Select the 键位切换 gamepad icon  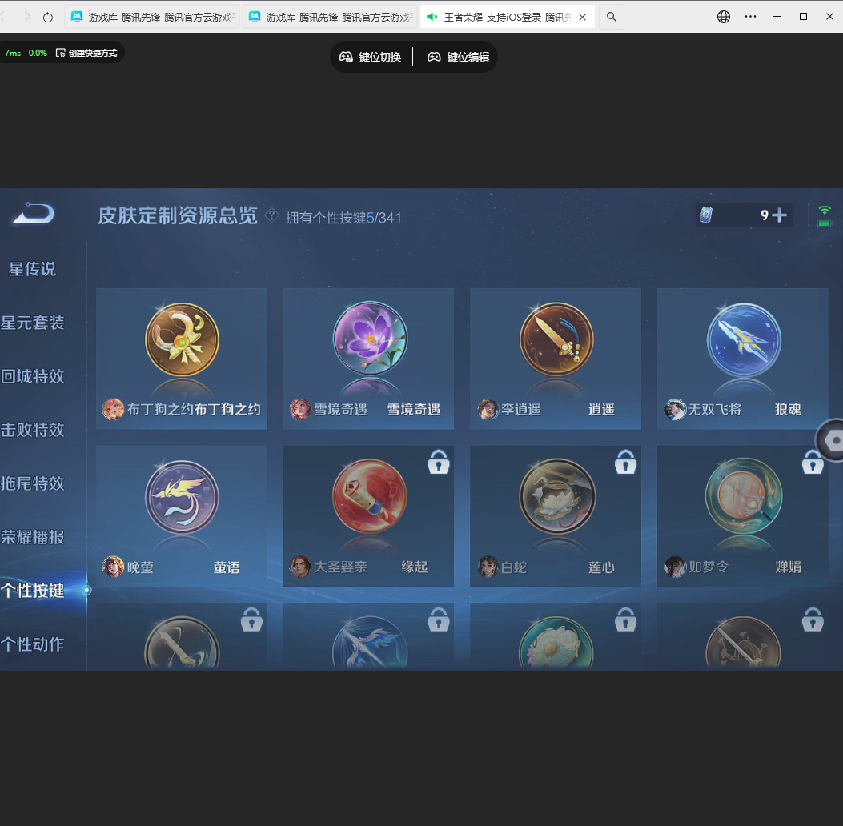[345, 57]
